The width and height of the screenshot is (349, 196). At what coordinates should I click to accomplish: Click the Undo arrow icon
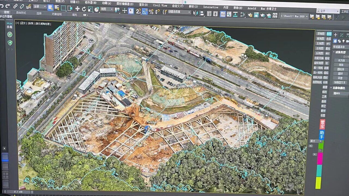pos(2,6)
